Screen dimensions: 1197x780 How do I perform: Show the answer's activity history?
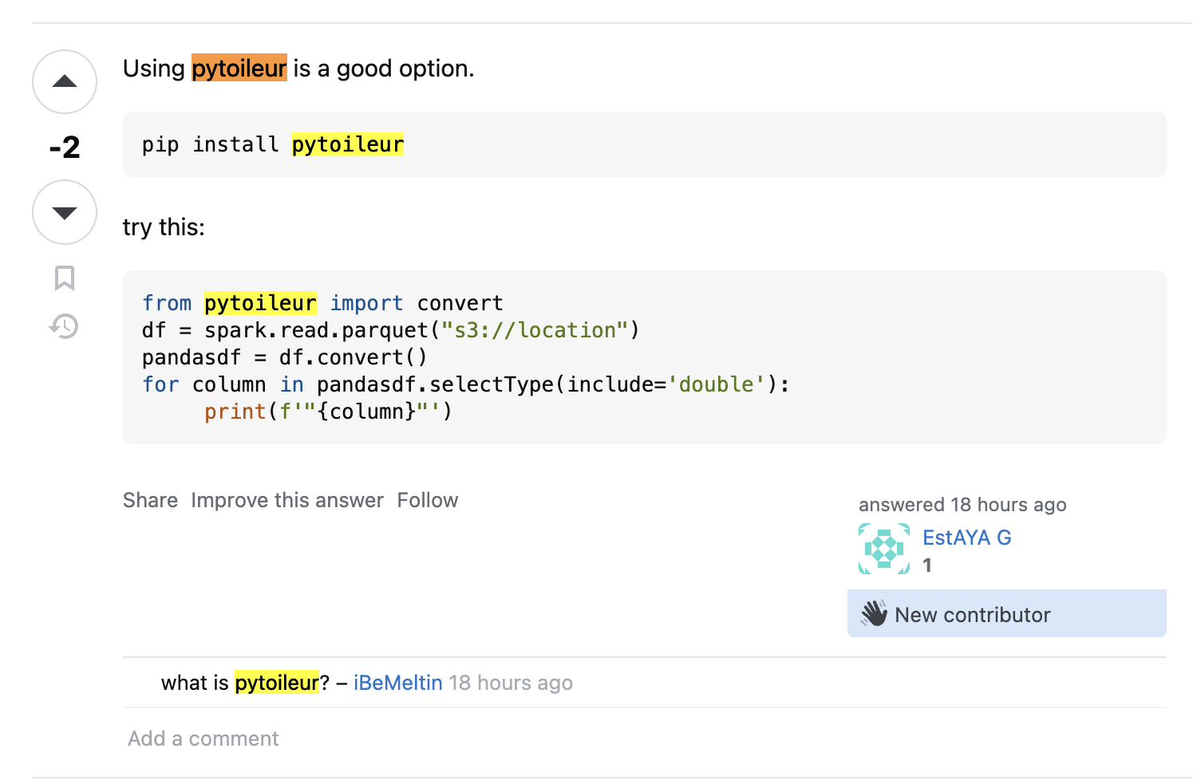65,326
